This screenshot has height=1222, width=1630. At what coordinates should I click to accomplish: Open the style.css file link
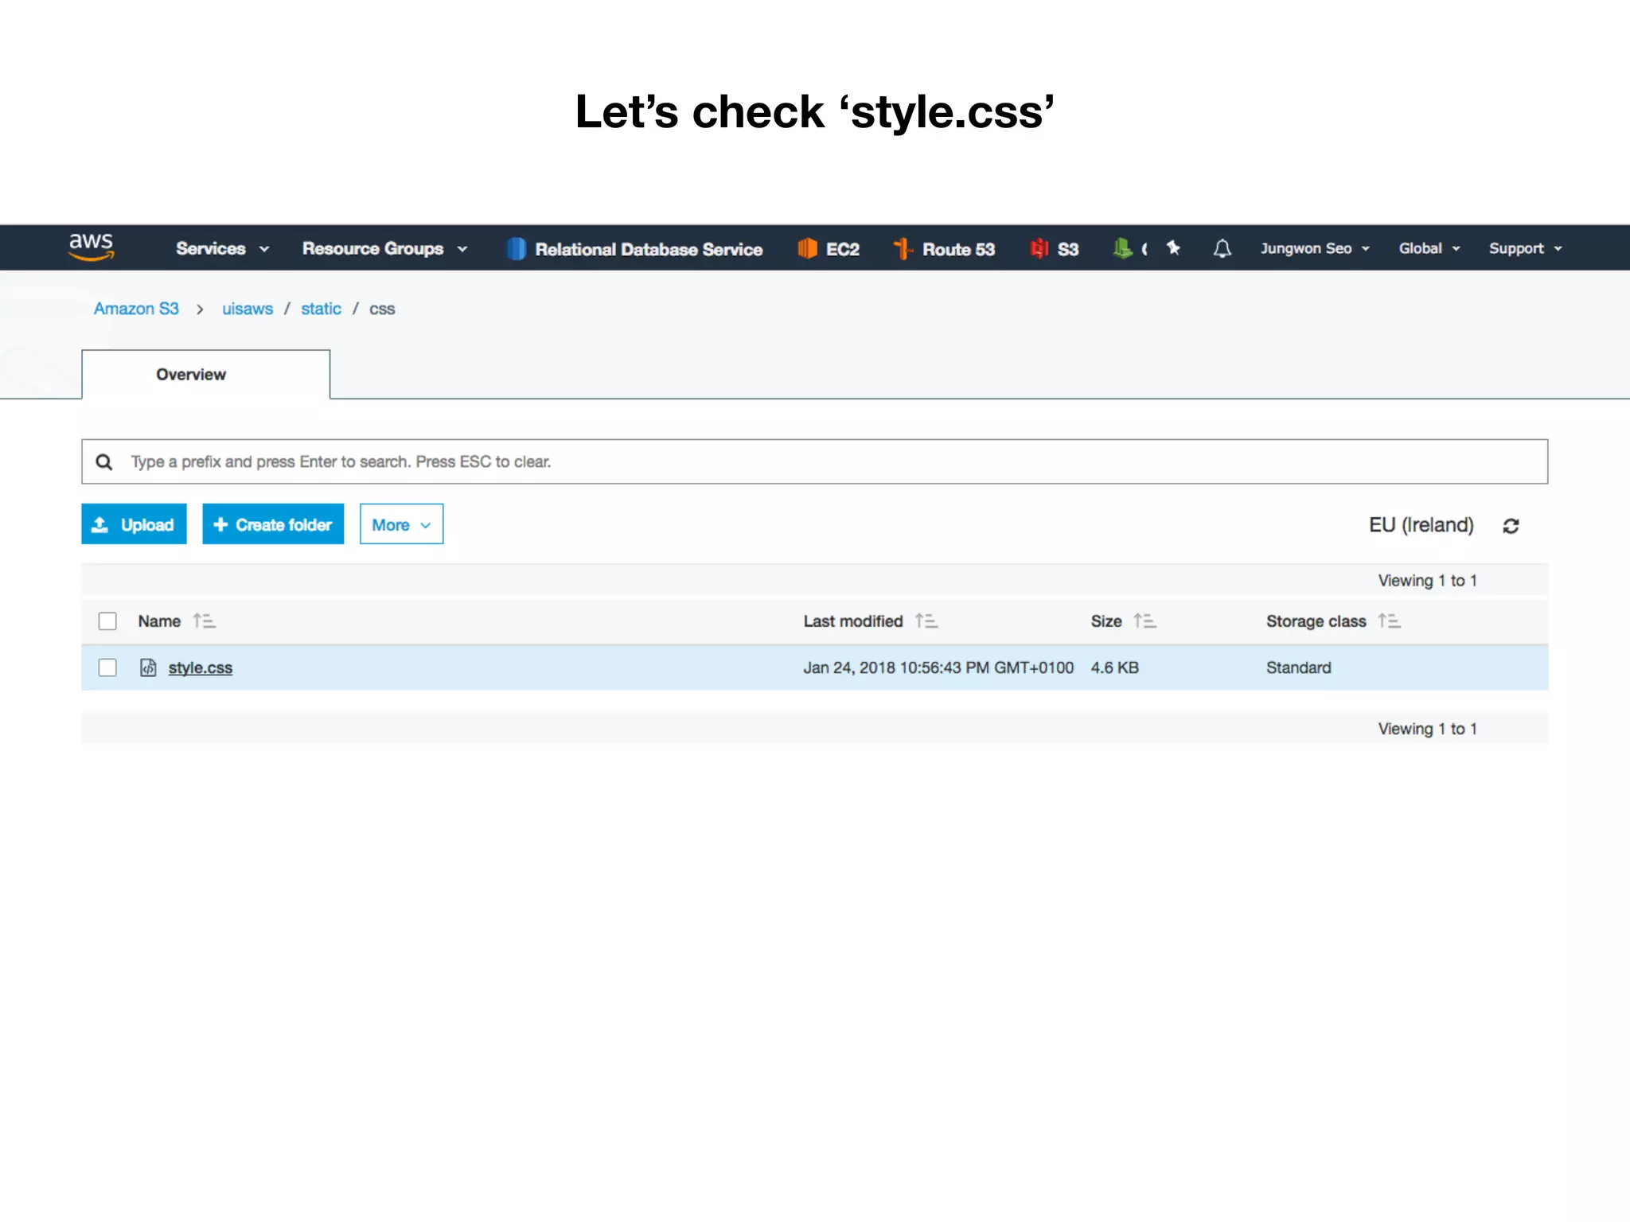coord(201,668)
